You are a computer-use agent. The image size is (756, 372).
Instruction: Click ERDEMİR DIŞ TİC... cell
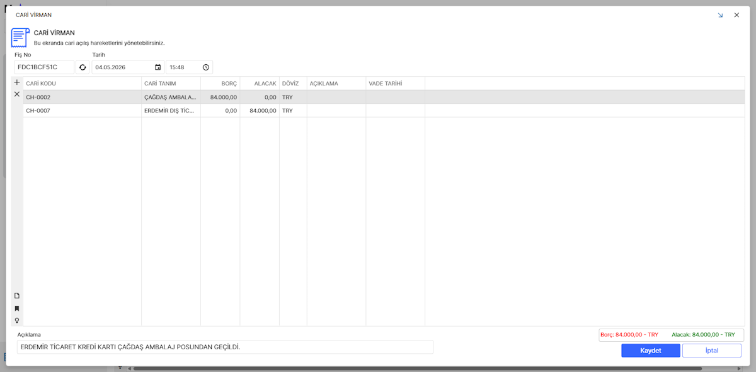click(171, 111)
